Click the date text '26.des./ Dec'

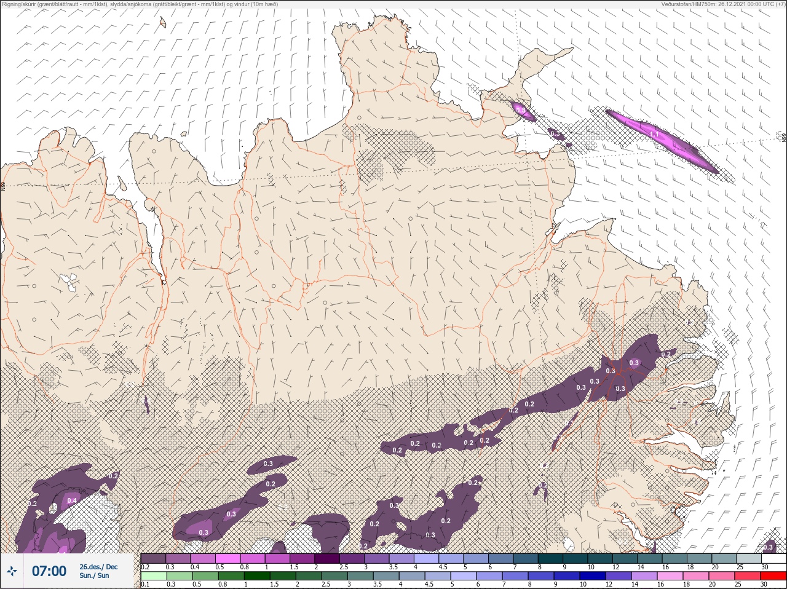[98, 567]
